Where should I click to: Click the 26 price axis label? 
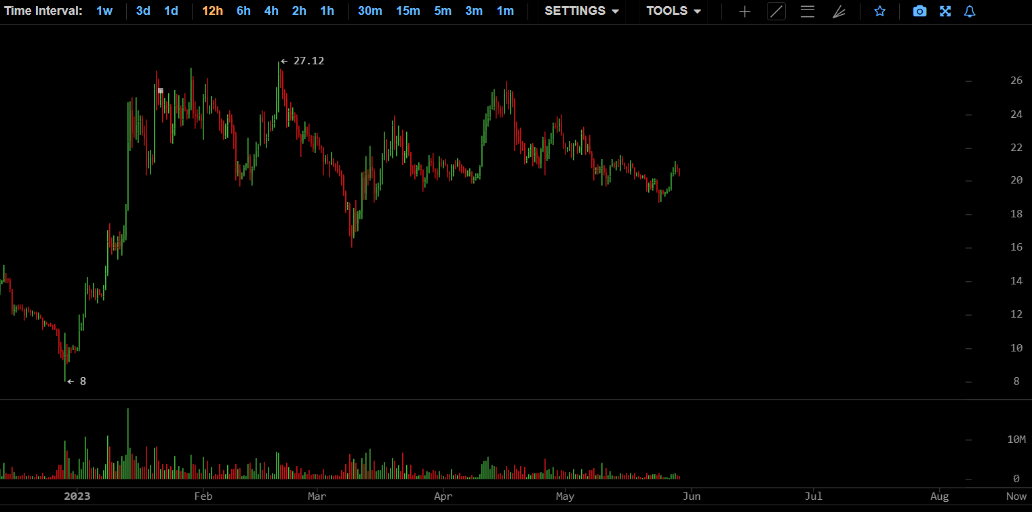pyautogui.click(x=1016, y=81)
